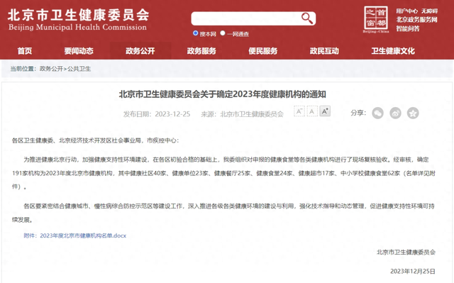The height and width of the screenshot is (283, 454).
Task: Click the search magnifier icon
Action: tap(307, 18)
